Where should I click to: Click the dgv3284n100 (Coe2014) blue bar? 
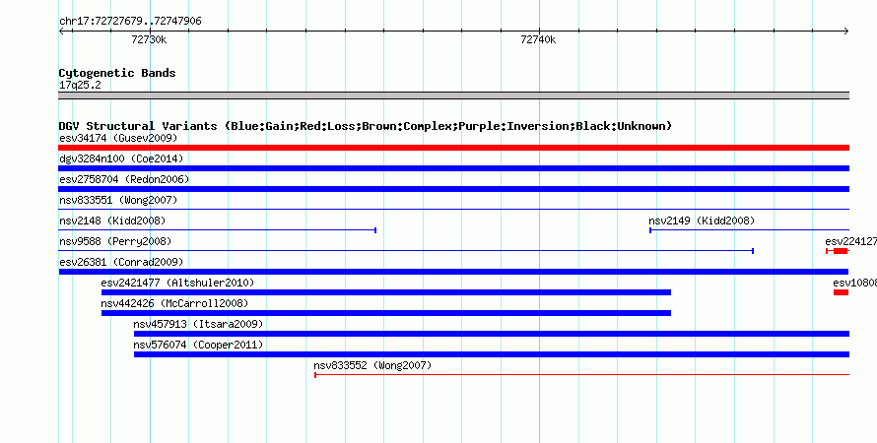pos(453,168)
